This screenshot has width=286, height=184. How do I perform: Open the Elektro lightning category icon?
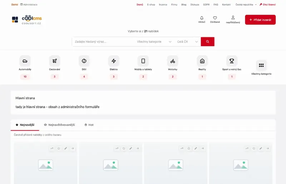(114, 61)
